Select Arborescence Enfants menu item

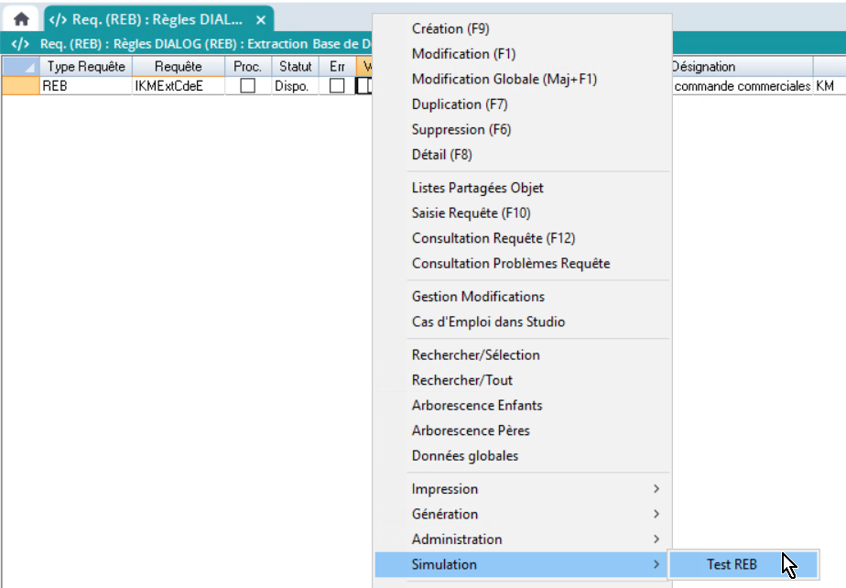[476, 406]
